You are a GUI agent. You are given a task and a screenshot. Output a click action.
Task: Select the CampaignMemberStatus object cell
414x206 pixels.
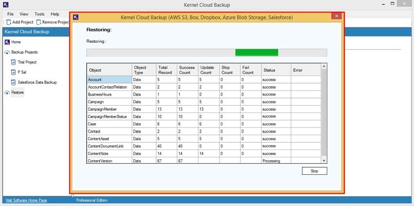tap(109, 116)
